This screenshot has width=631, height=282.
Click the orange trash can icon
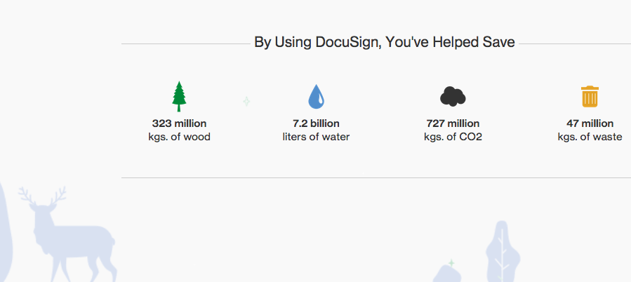coord(590,97)
